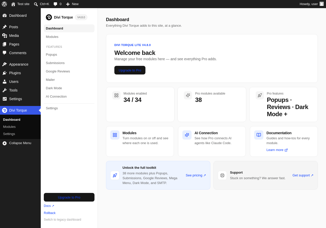
Task: Open the comments bubble icon in admin bar
Action: 56,4
